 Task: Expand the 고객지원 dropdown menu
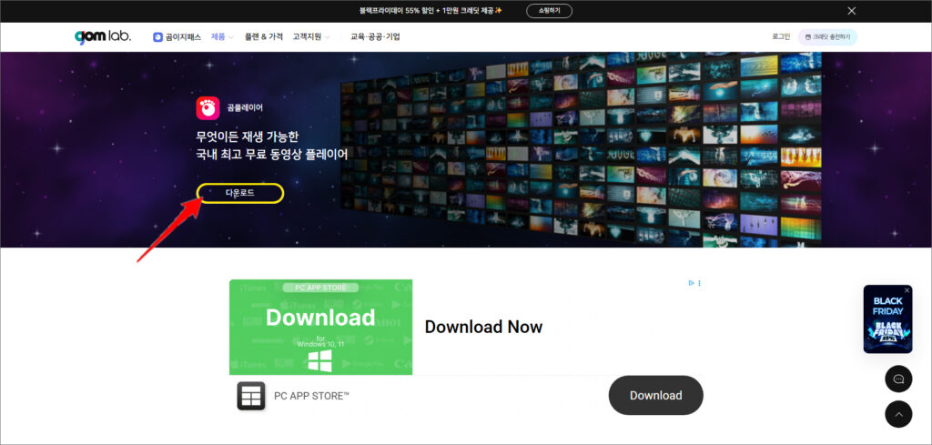[x=310, y=37]
